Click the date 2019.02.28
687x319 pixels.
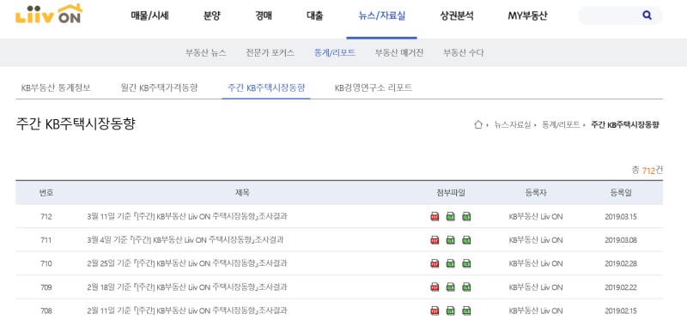tap(621, 264)
